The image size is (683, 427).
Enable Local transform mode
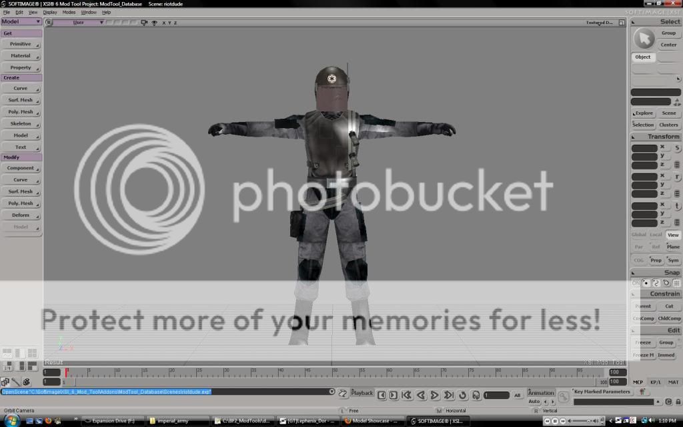[x=656, y=236]
